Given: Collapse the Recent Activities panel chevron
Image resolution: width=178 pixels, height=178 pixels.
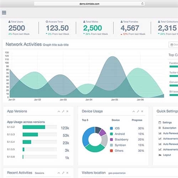Looking at the screenshot, I should [59, 173].
